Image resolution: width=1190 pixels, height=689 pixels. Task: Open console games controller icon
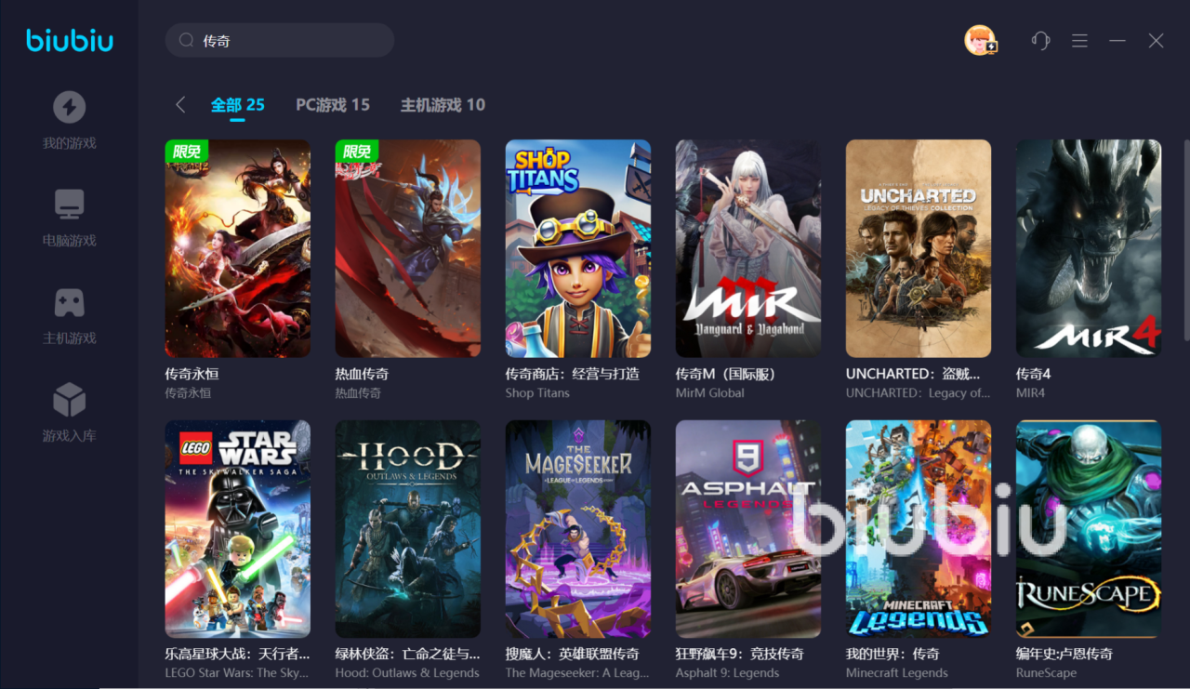[70, 302]
